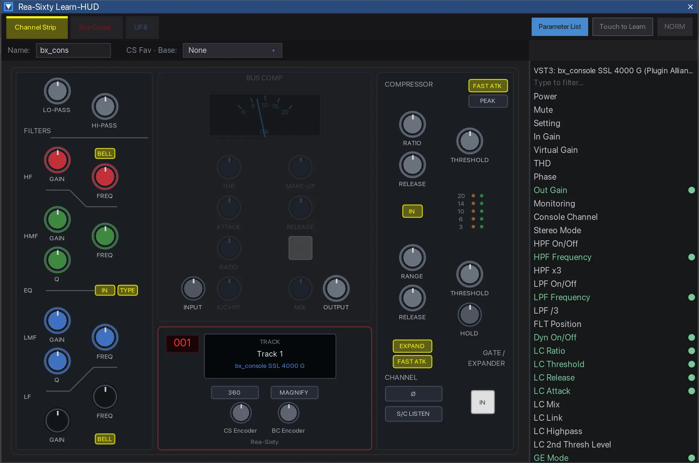
Task: Click the Track 1 display panel
Action: coord(270,356)
